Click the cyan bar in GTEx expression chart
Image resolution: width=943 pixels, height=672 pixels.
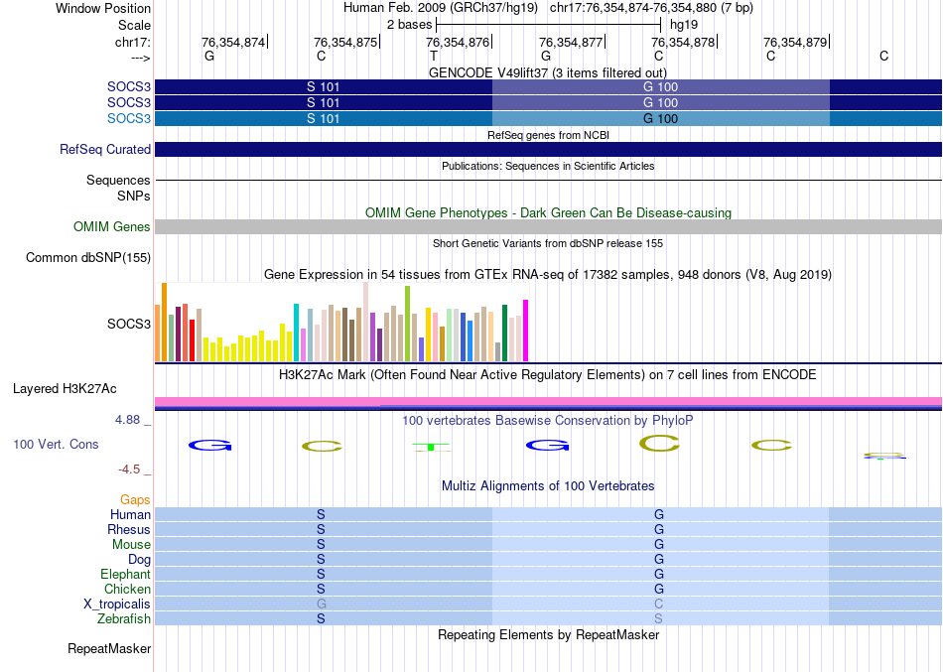tap(296, 333)
